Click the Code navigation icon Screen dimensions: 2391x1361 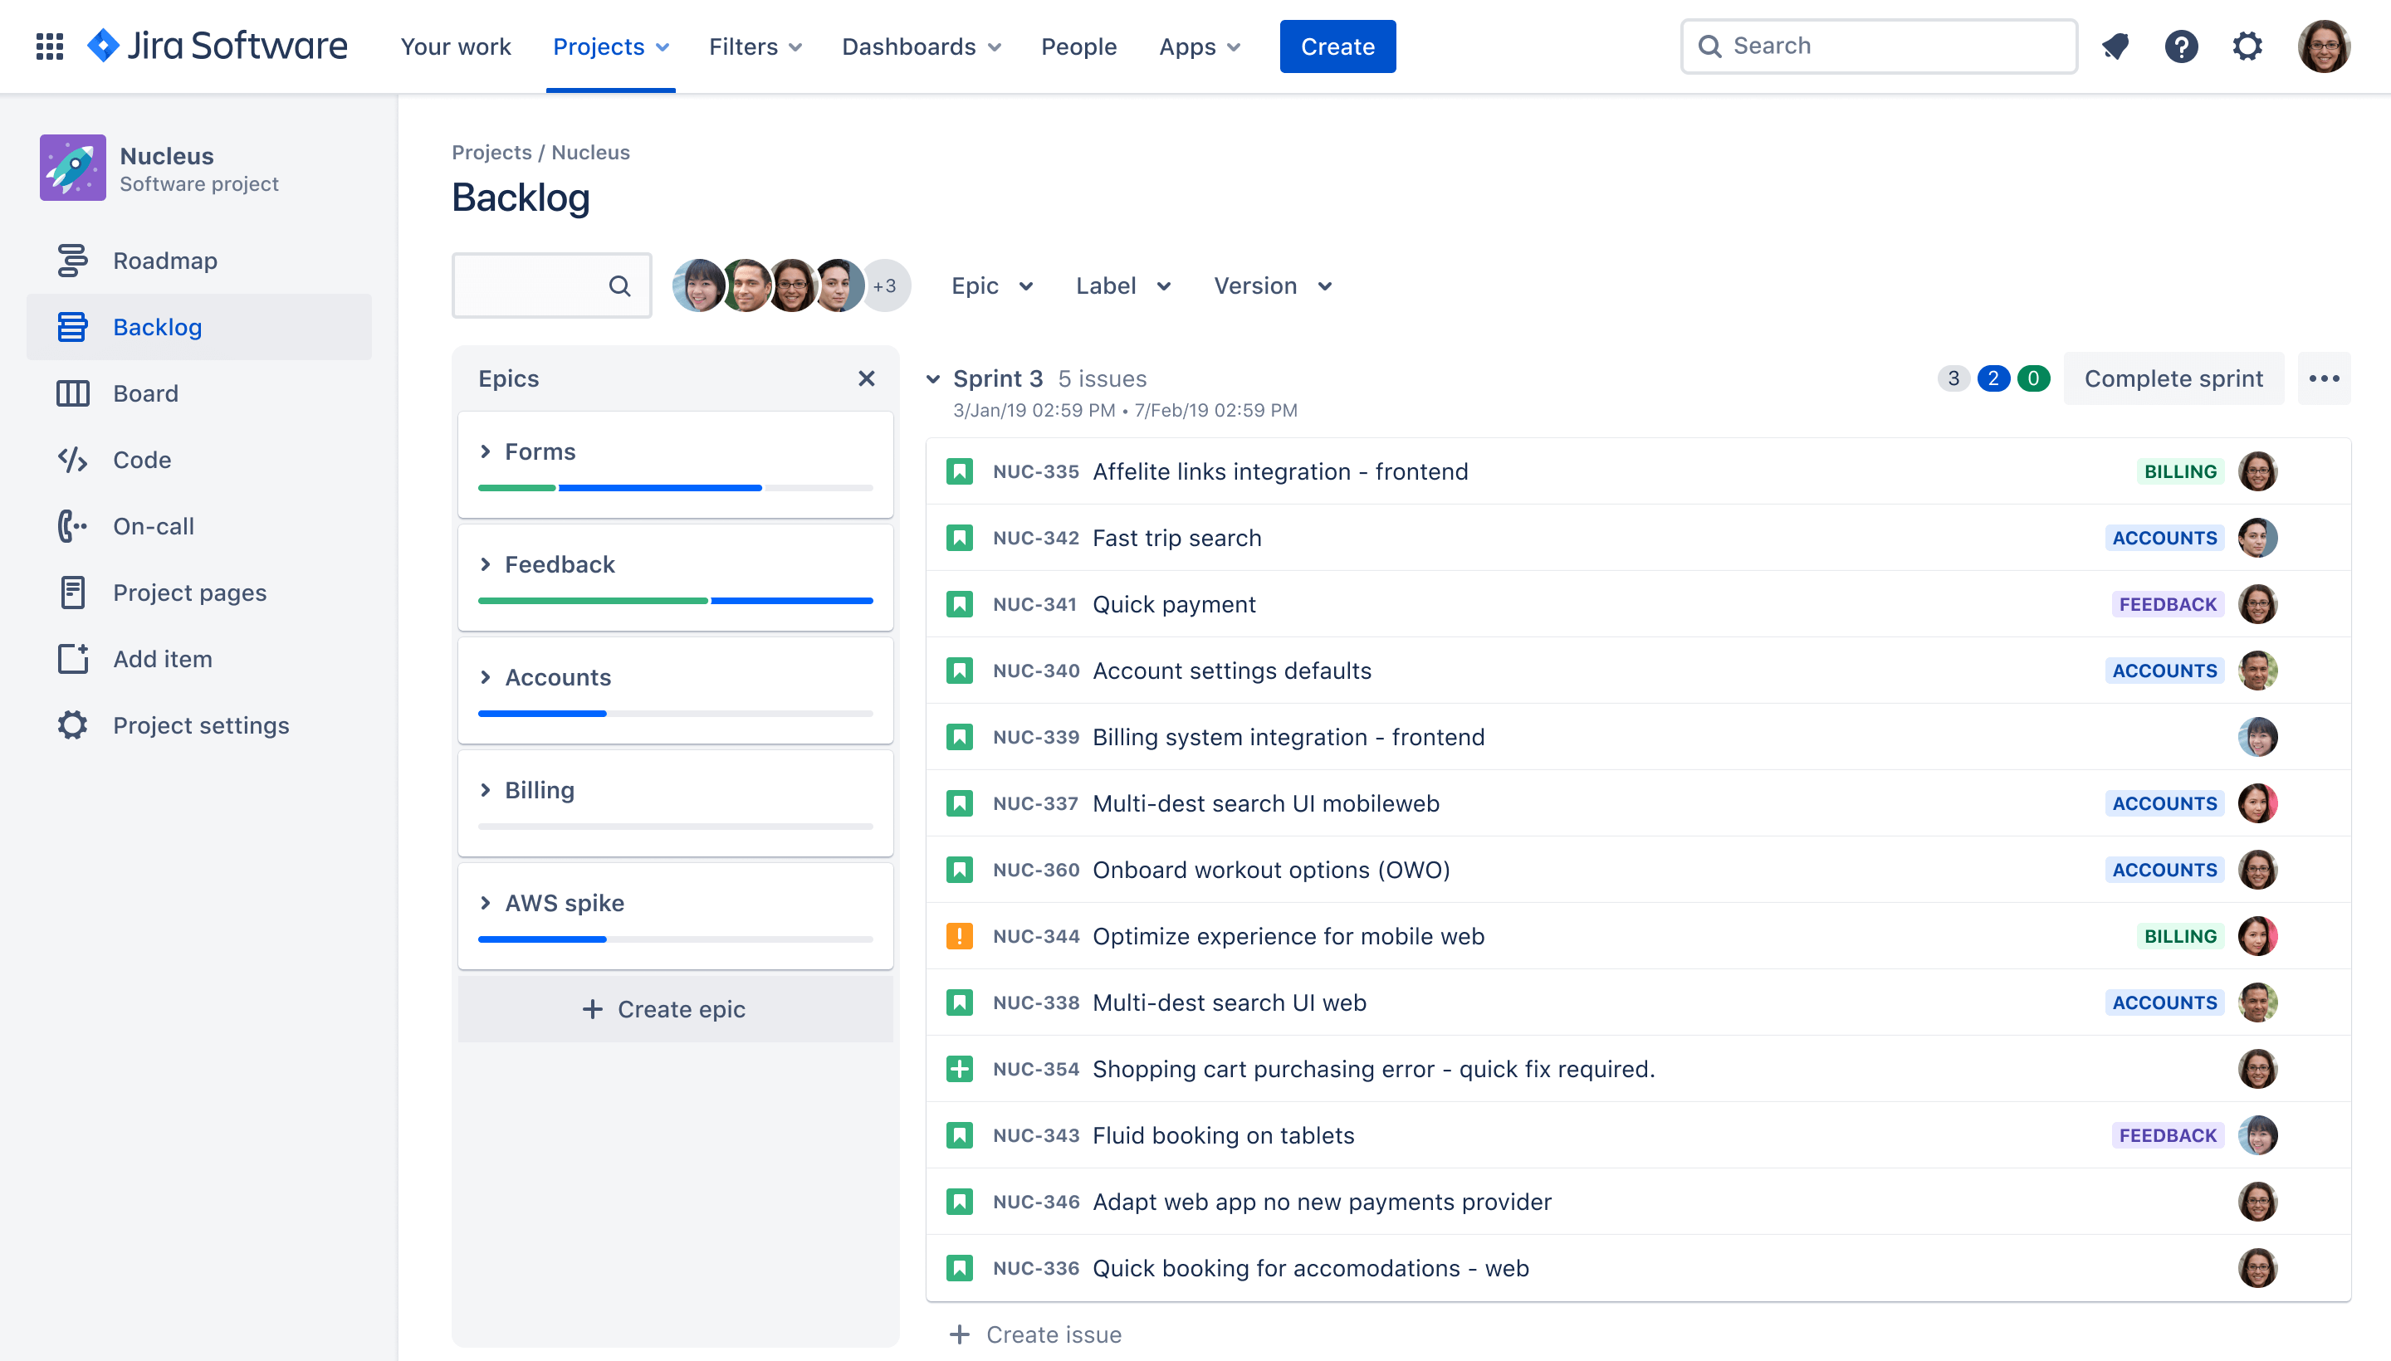click(x=72, y=458)
